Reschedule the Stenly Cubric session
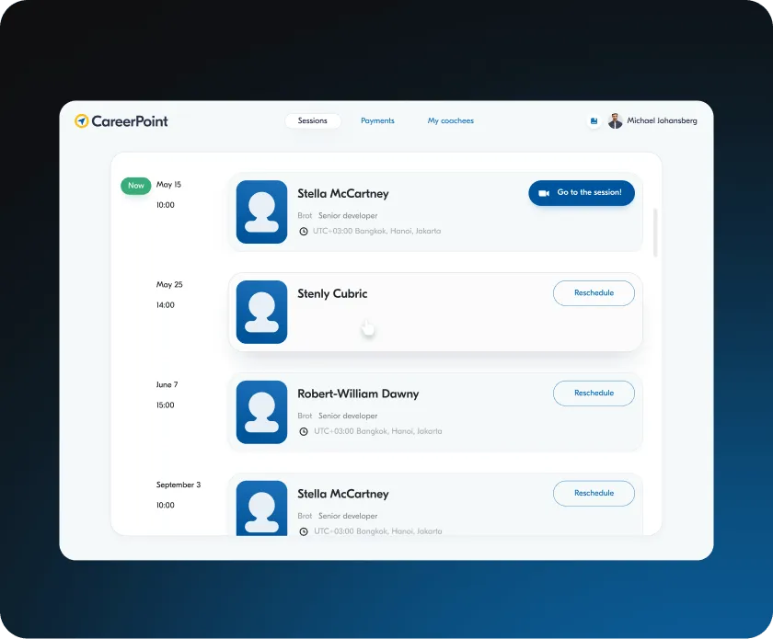The width and height of the screenshot is (773, 639). point(594,293)
